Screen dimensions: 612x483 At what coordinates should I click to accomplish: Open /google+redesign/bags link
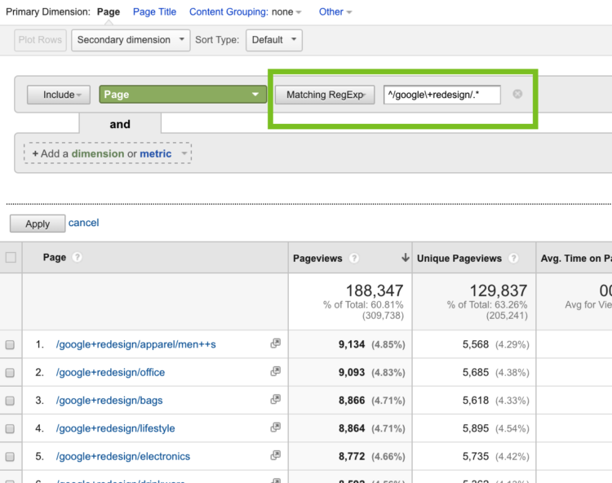[x=109, y=401]
